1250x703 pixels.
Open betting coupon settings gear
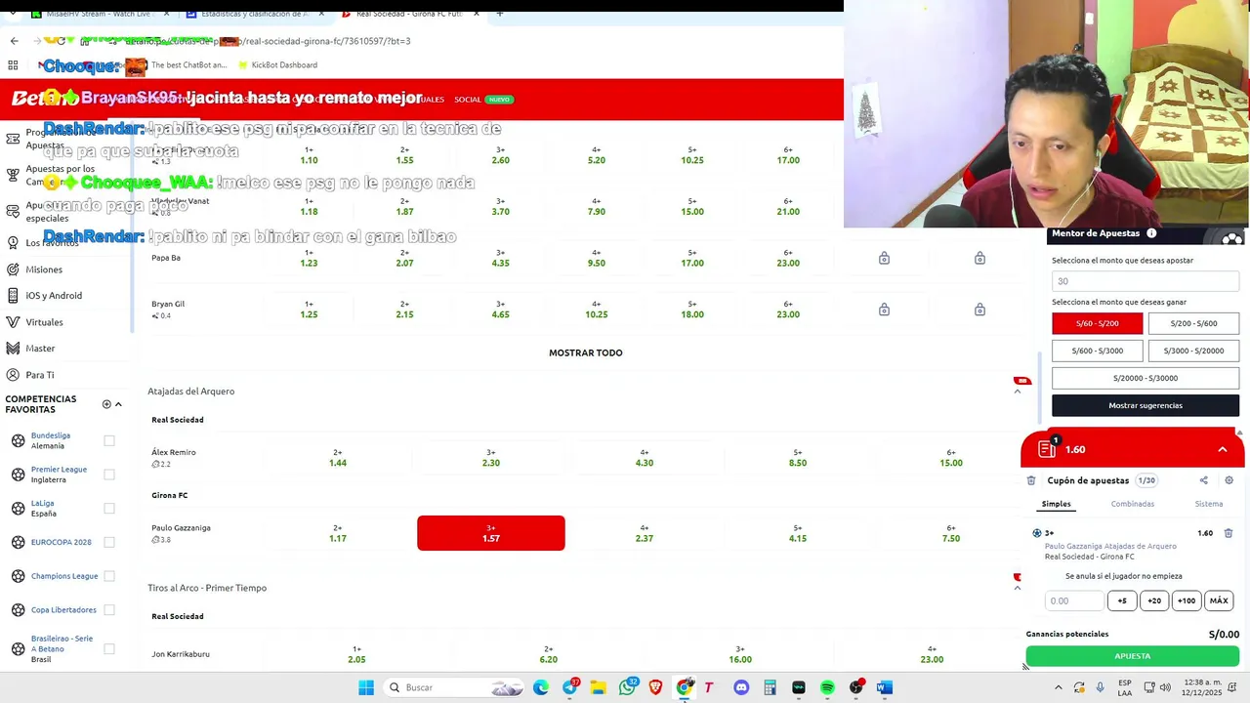tap(1229, 480)
